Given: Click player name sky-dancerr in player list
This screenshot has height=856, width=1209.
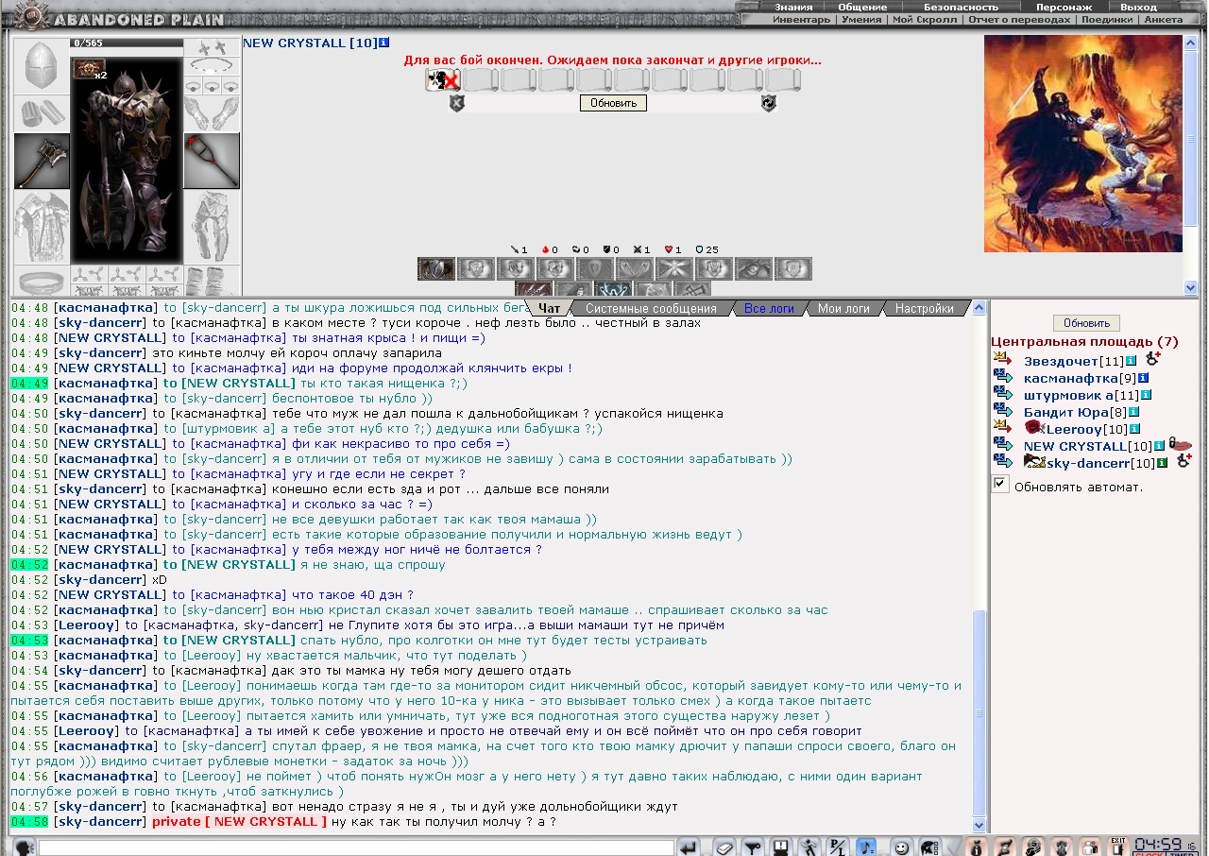Looking at the screenshot, I should pyautogui.click(x=1088, y=463).
